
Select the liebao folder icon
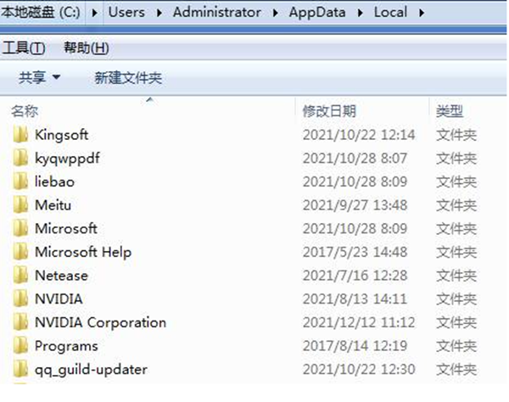[20, 181]
